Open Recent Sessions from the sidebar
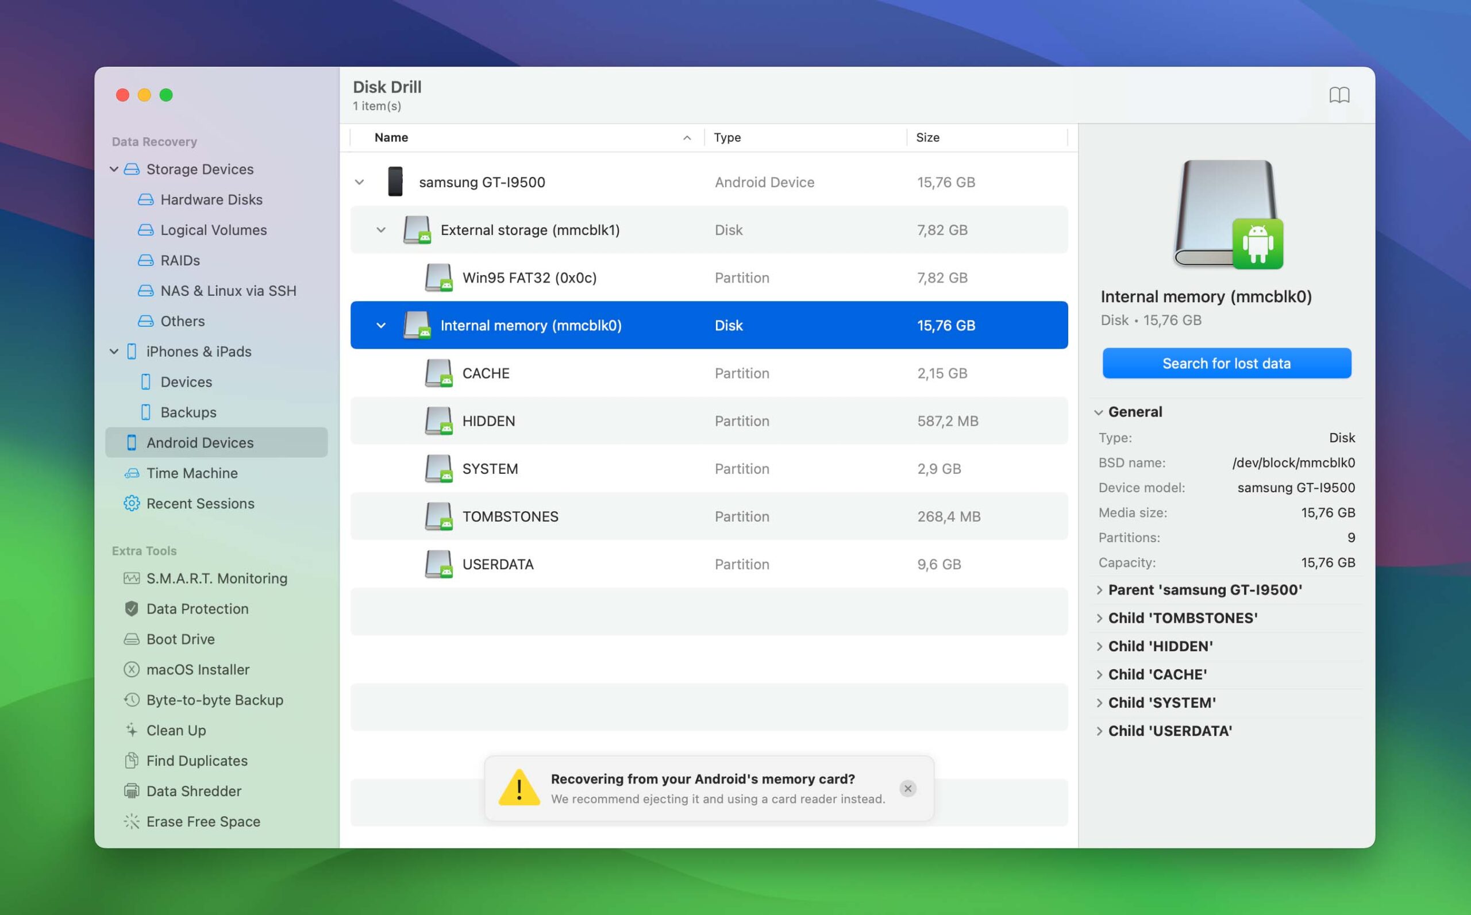The width and height of the screenshot is (1471, 915). pyautogui.click(x=201, y=504)
